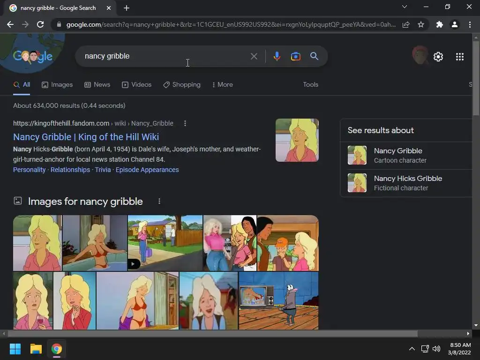This screenshot has width=480, height=360.
Task: Open volume control tray icon
Action: click(436, 349)
